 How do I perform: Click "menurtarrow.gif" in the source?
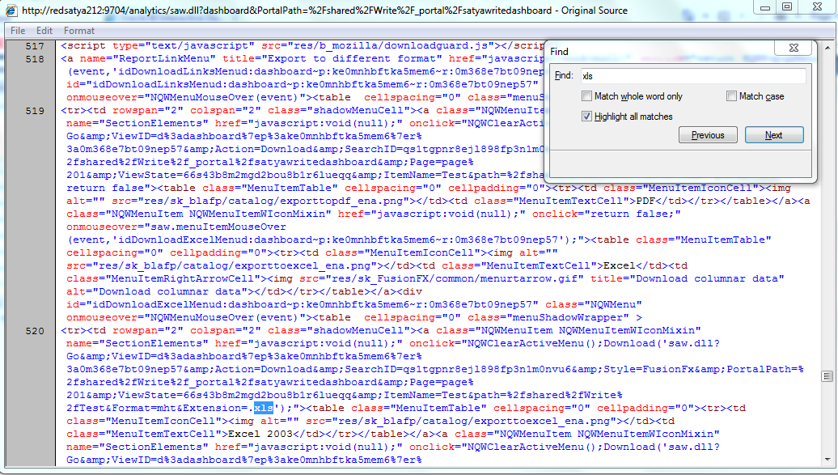pyautogui.click(x=530, y=278)
